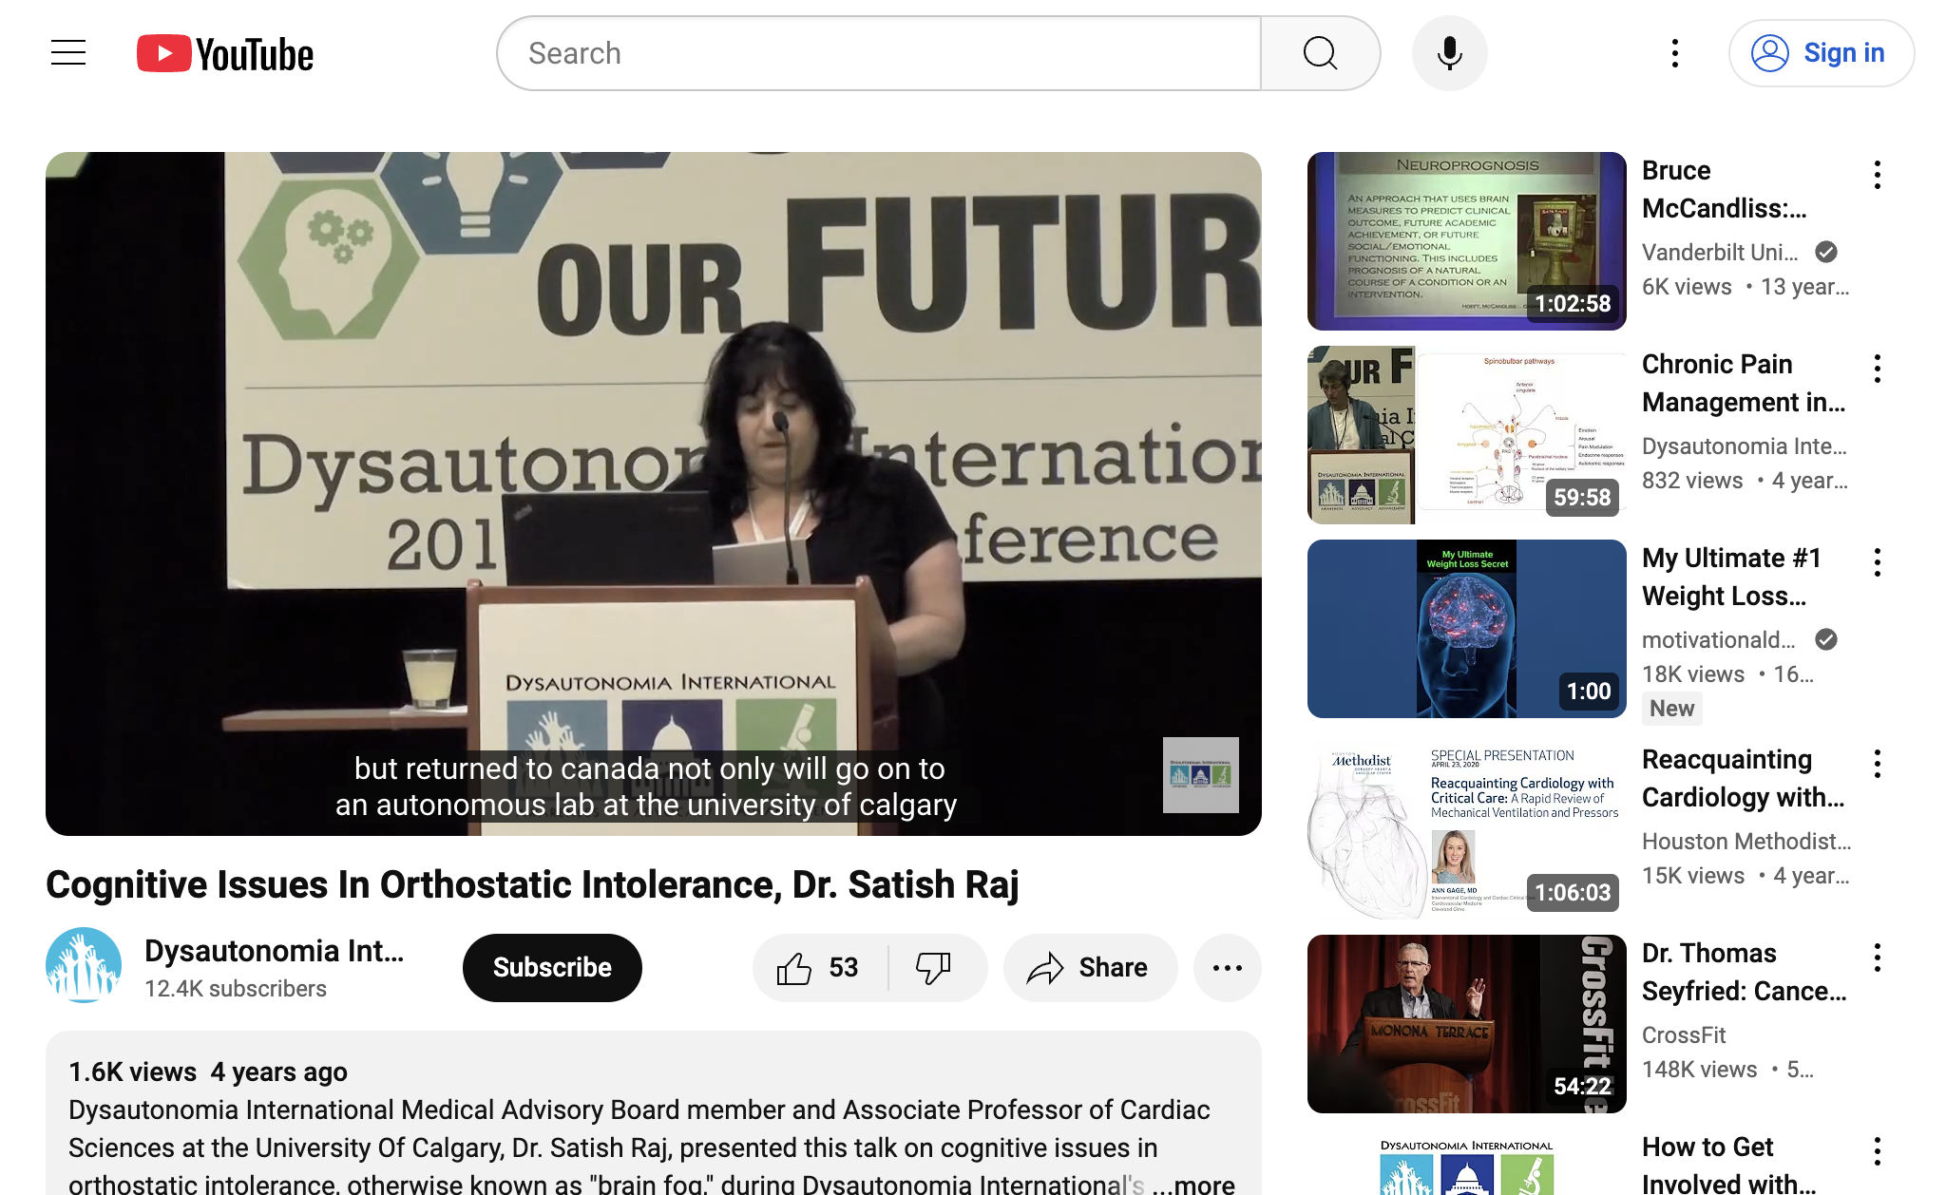The height and width of the screenshot is (1195, 1946).
Task: Open options for How to Get Involved video
Action: tap(1878, 1151)
